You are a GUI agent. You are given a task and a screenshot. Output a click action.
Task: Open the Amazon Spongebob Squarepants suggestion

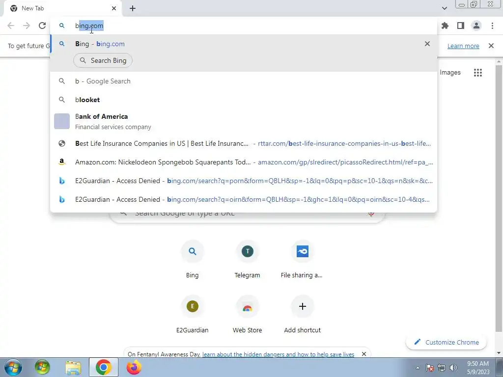click(x=244, y=162)
